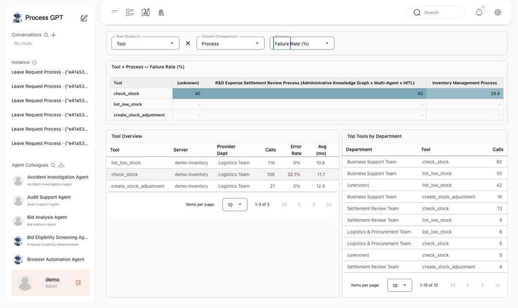This screenshot has height=308, width=518.
Task: Select the list_low_stock row in Tool Overview
Action: click(x=222, y=163)
